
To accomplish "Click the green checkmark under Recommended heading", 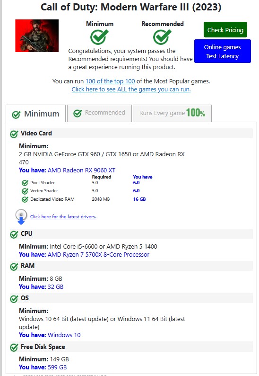I will (x=162, y=37).
